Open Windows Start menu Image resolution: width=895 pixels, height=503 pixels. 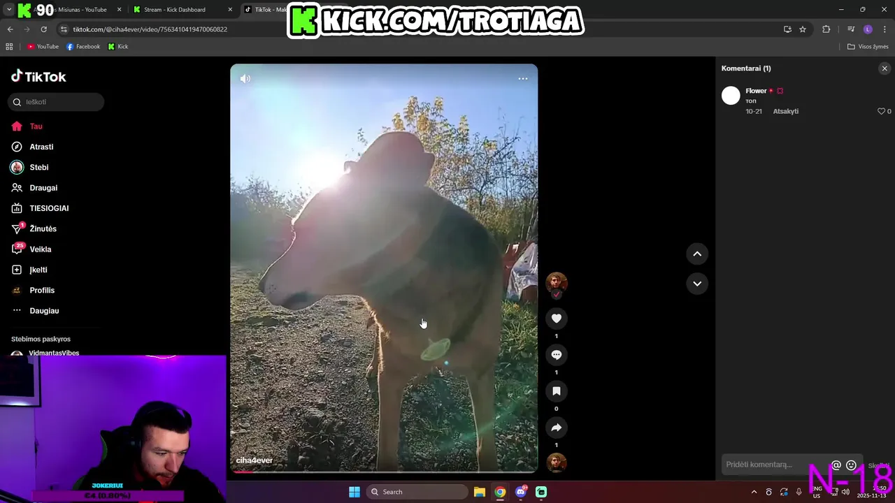355,492
